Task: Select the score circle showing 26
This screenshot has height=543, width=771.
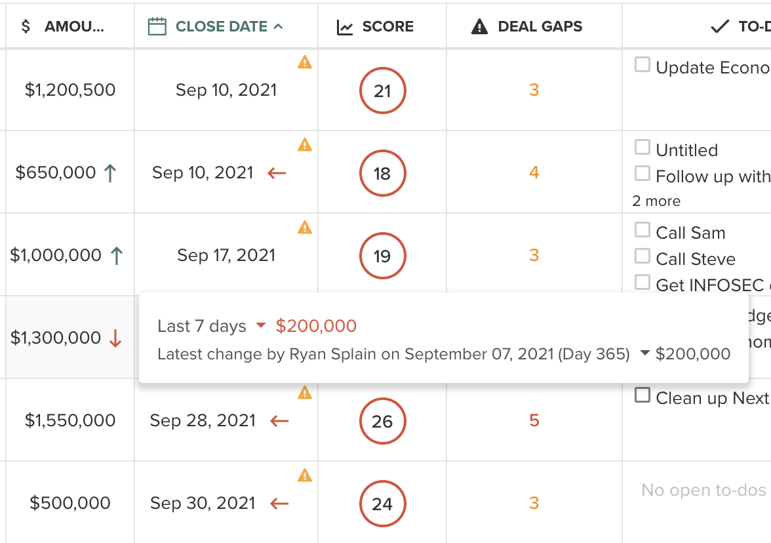Action: [x=383, y=422]
